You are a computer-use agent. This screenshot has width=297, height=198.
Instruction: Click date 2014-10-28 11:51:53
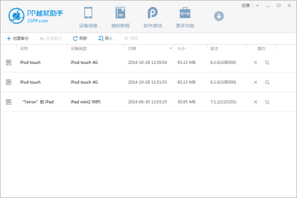(147, 82)
